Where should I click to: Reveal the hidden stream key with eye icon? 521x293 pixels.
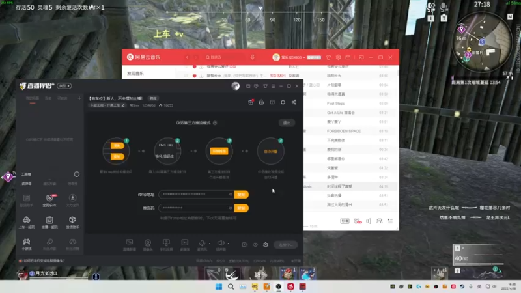[230, 208]
